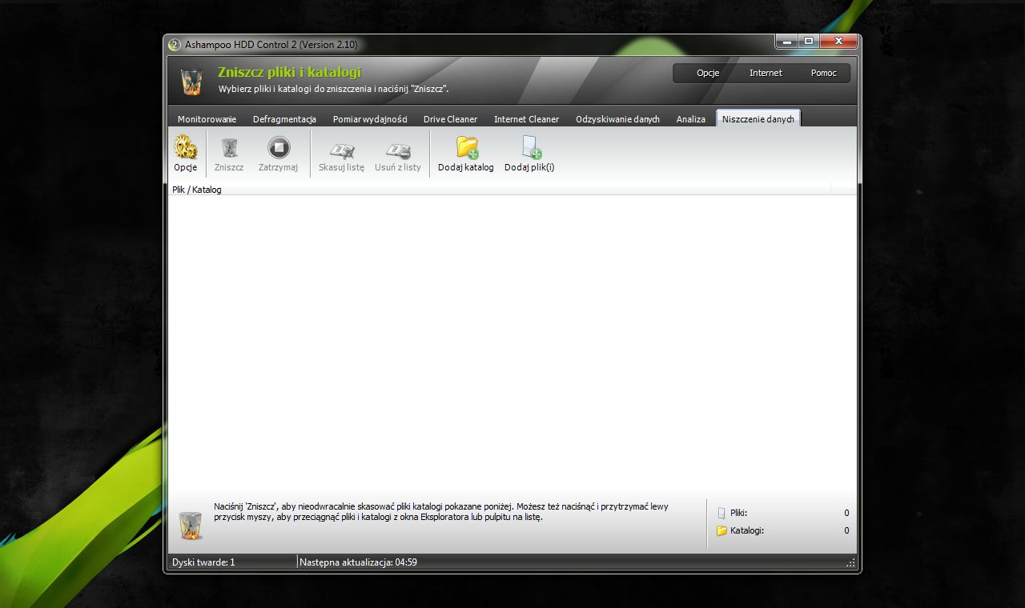The height and width of the screenshot is (608, 1025).
Task: Switch to the Monitorowanie tab
Action: (x=207, y=119)
